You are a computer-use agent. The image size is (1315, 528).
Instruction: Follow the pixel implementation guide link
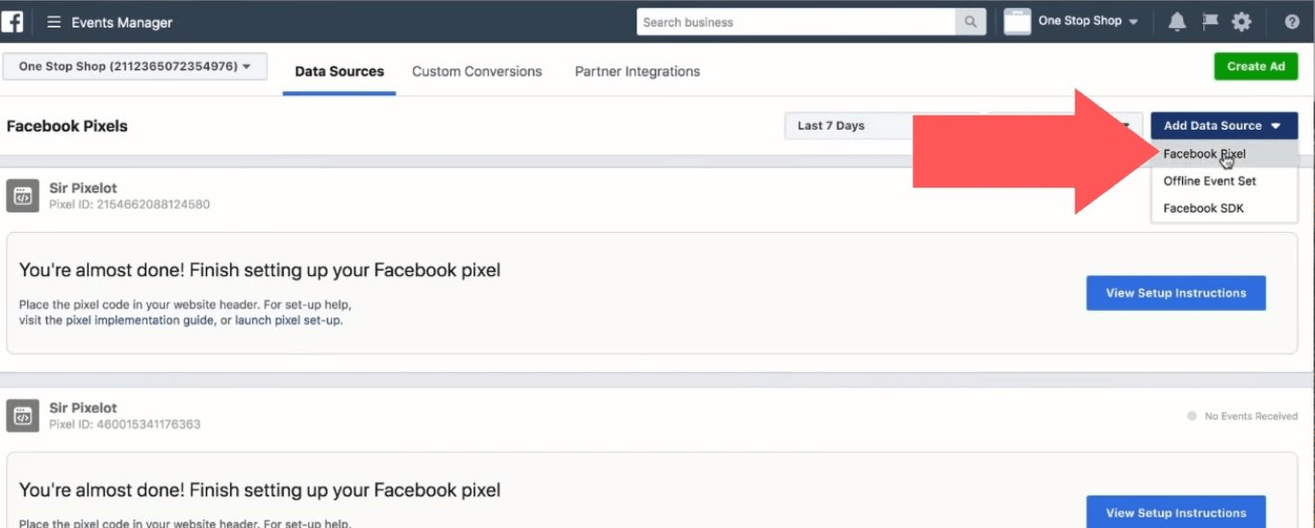140,320
